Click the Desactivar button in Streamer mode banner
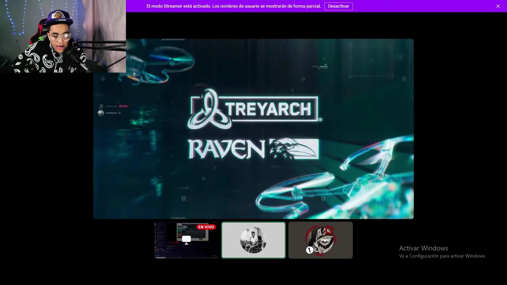Screen dimensions: 507x285 [x=338, y=6]
